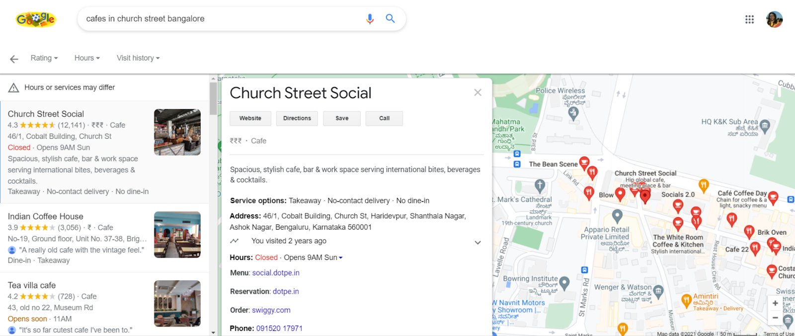795x336 pixels.
Task: Click the Directions button
Action: click(297, 119)
